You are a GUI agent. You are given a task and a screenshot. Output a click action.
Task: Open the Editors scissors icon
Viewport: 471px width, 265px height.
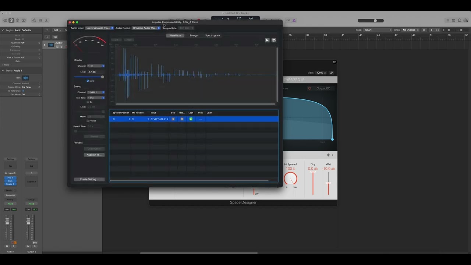point(46,20)
